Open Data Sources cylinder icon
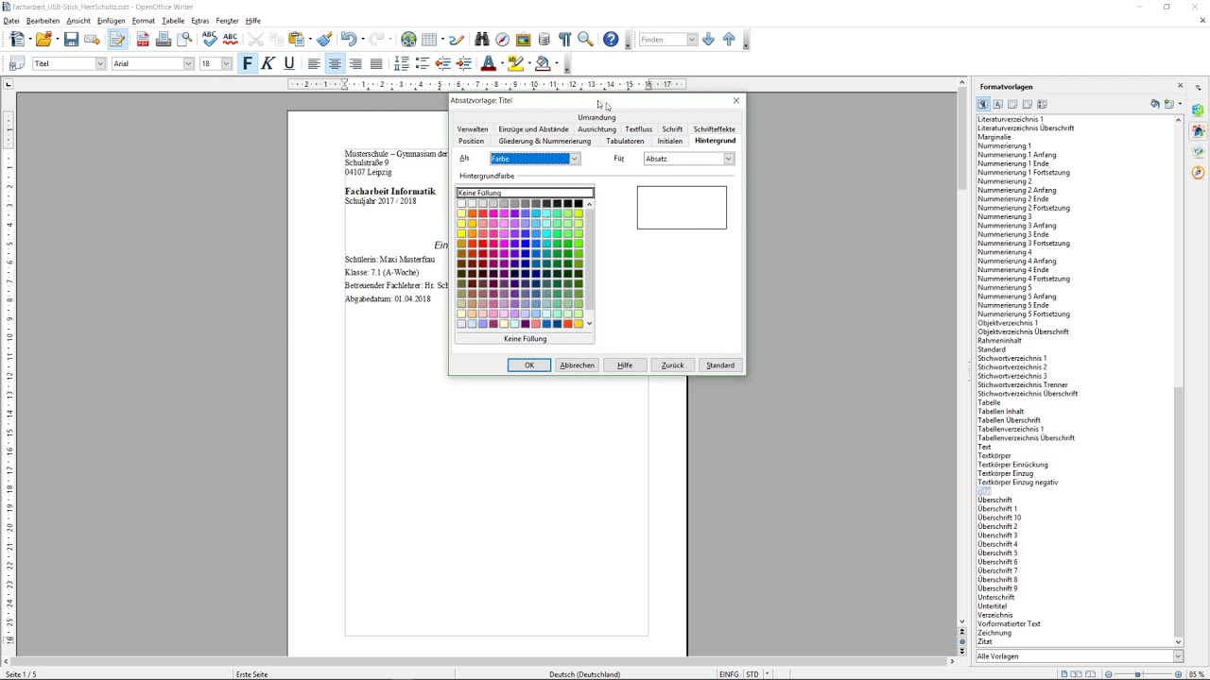Viewport: 1210px width, 680px height. point(544,40)
